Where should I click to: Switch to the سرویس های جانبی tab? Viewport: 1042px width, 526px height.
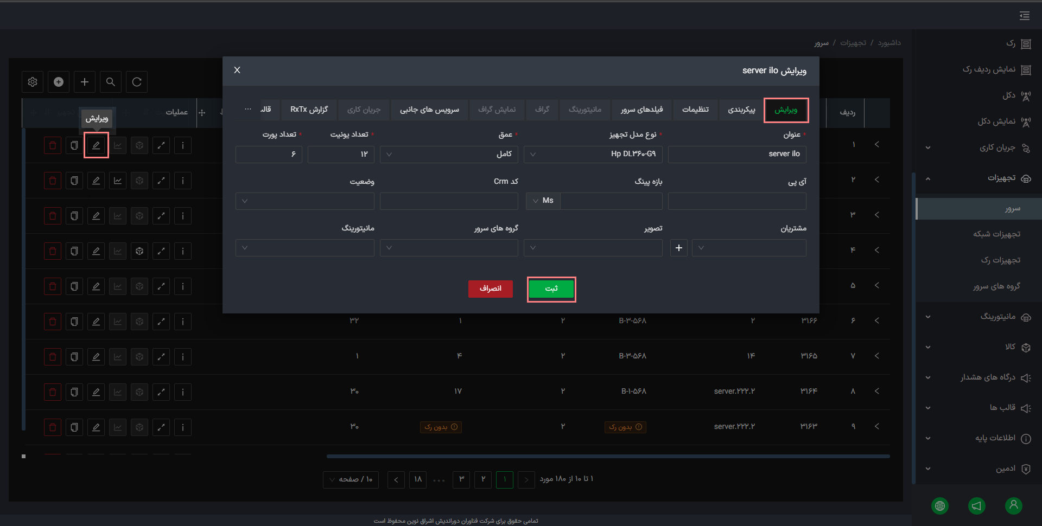click(x=430, y=110)
